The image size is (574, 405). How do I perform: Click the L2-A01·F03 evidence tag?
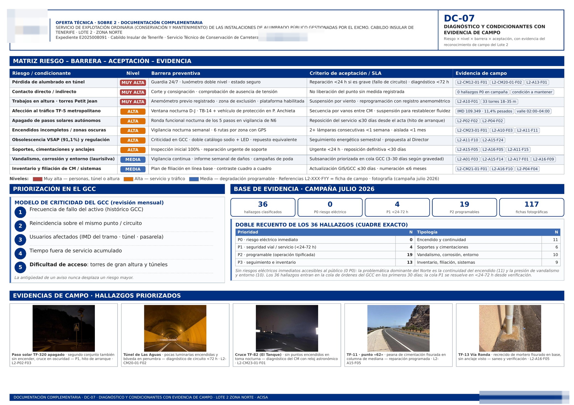point(468,159)
